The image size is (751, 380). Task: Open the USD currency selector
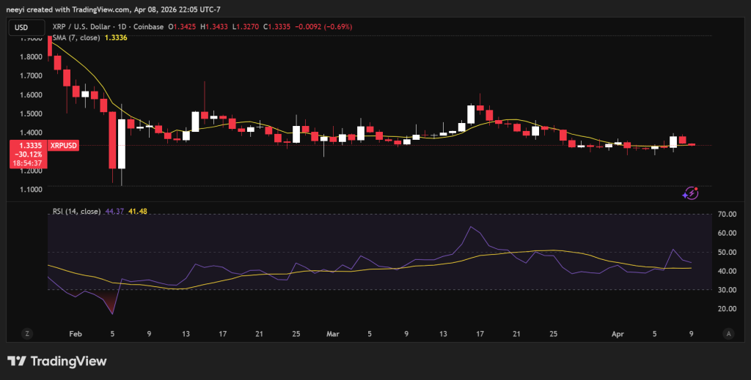[x=23, y=28]
